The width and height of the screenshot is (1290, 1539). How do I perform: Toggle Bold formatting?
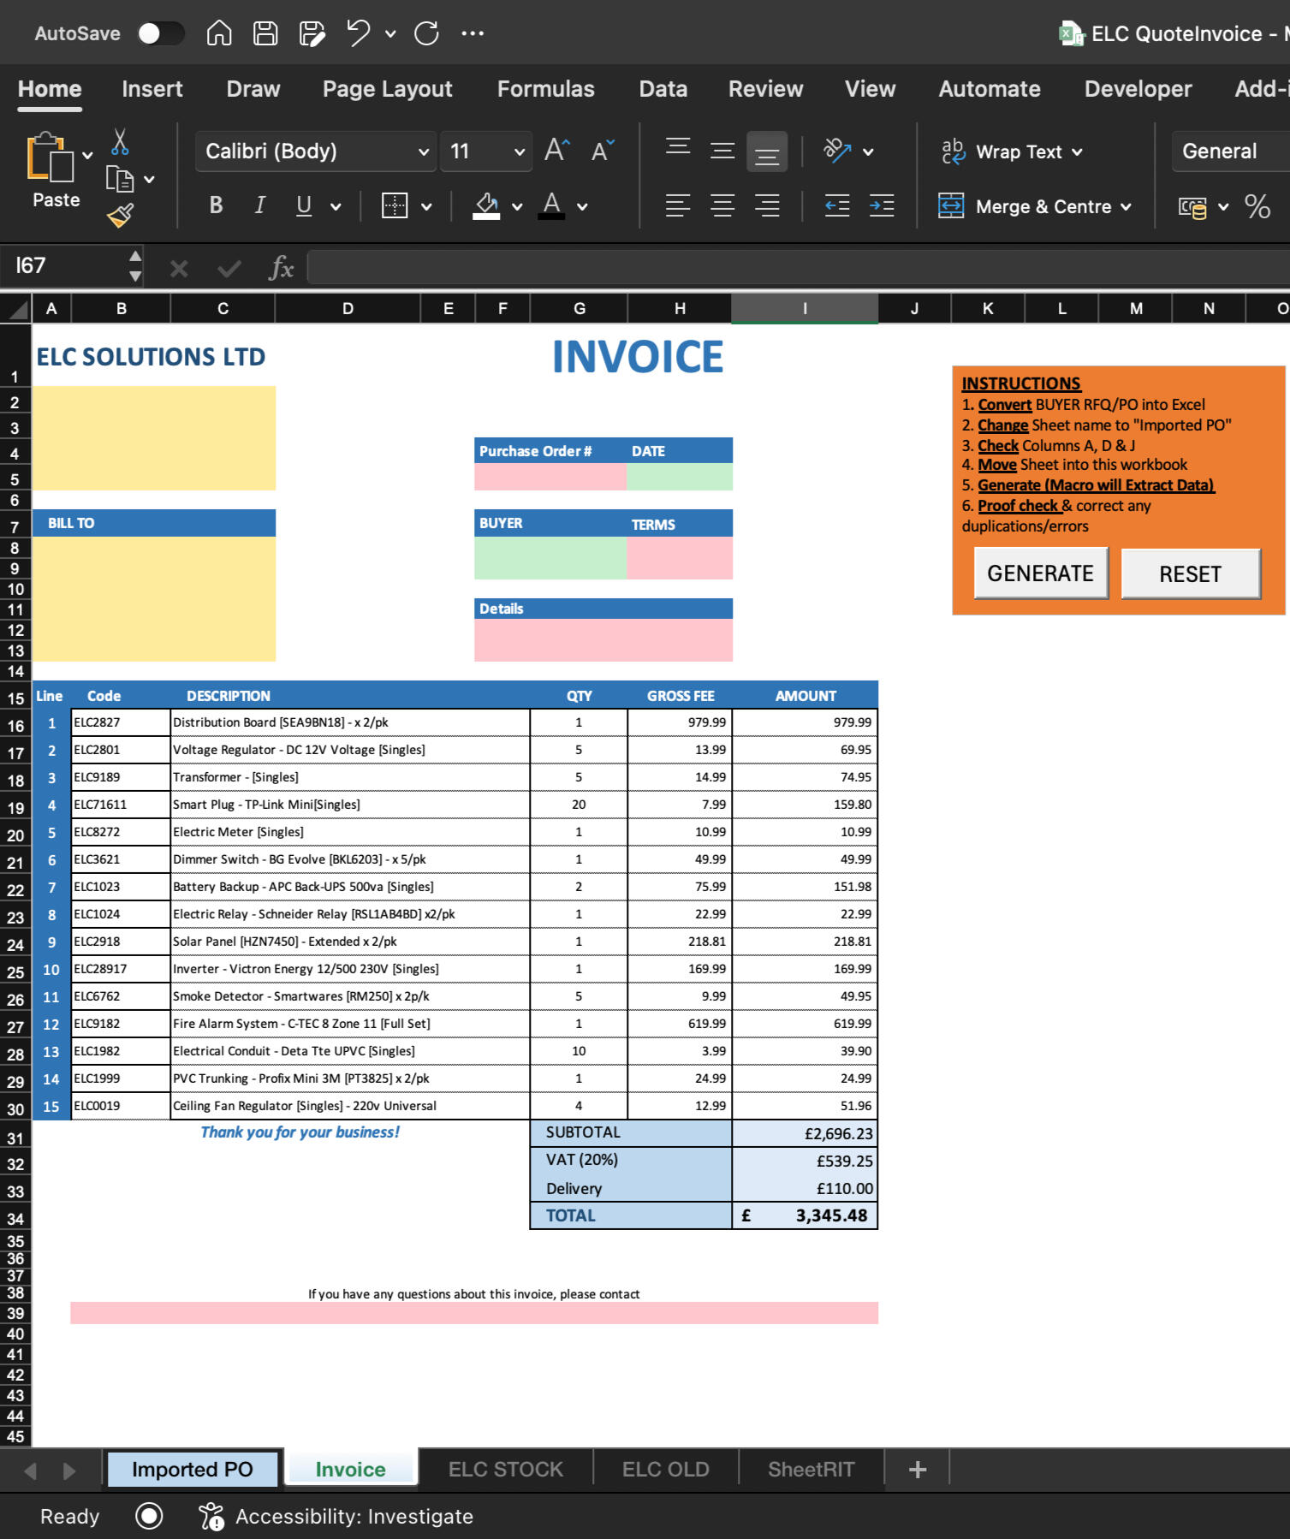216,205
